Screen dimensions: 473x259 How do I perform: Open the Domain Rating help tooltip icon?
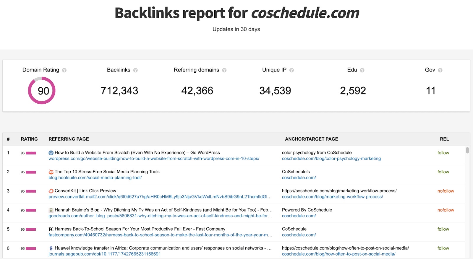(65, 70)
